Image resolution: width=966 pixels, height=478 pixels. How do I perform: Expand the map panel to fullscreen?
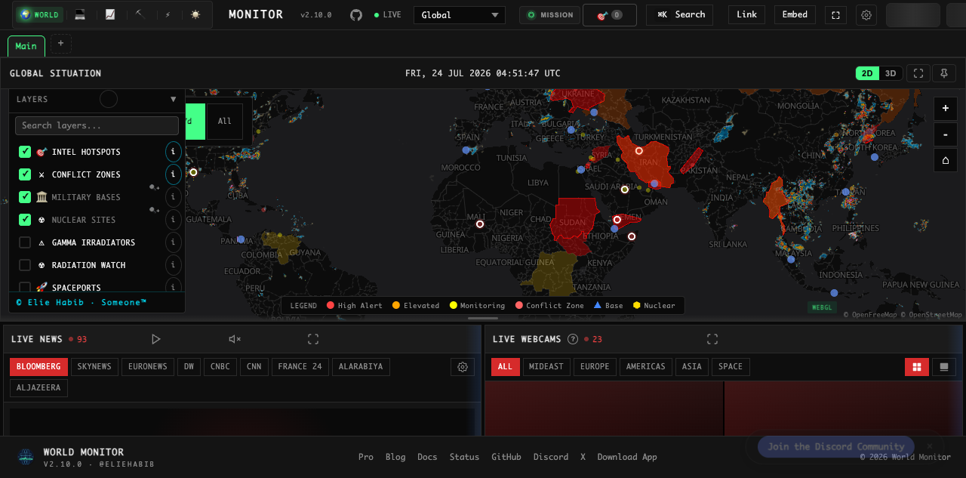point(918,73)
